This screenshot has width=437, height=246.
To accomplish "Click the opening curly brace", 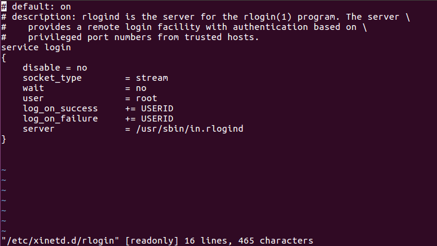I will click(4, 57).
